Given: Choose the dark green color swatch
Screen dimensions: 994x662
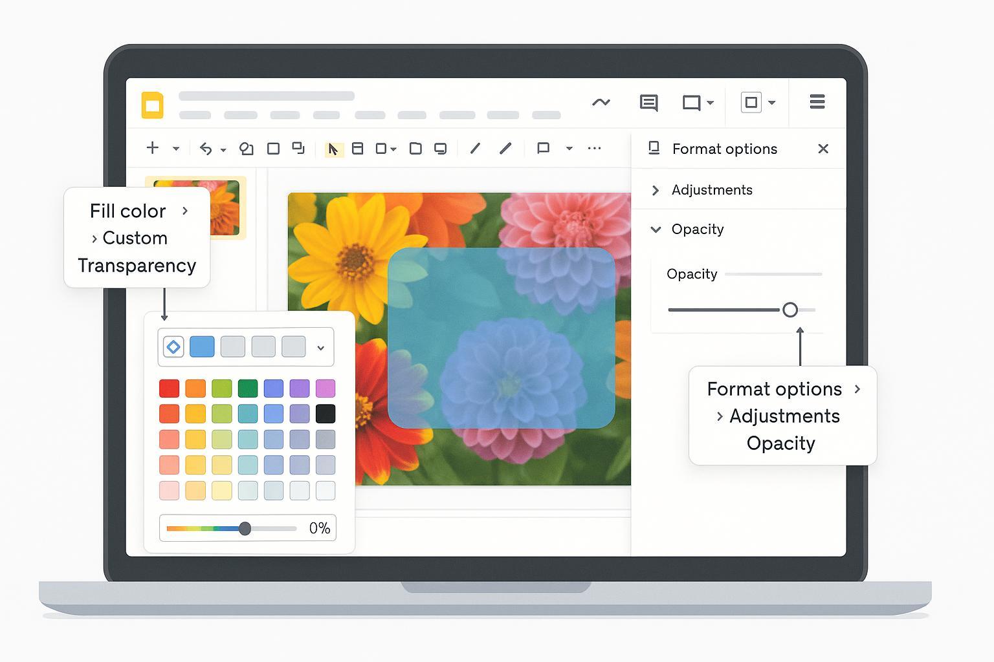Looking at the screenshot, I should [x=247, y=389].
